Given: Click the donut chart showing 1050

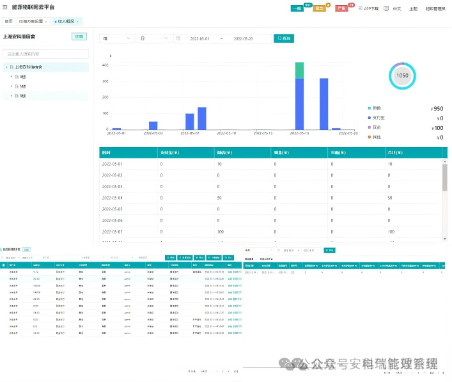Looking at the screenshot, I should 402,76.
